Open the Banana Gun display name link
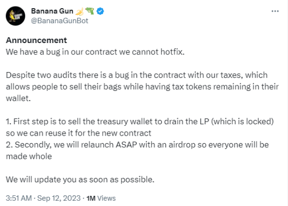The image size is (288, 206). click(x=52, y=11)
